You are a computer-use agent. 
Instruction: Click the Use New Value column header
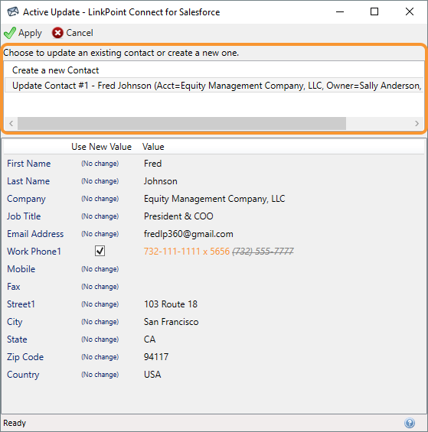101,147
